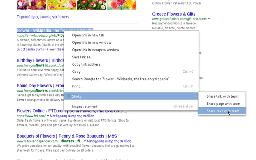Click M&S result's Μετάφραση αυτής της σελίδας link

pos(109,141)
